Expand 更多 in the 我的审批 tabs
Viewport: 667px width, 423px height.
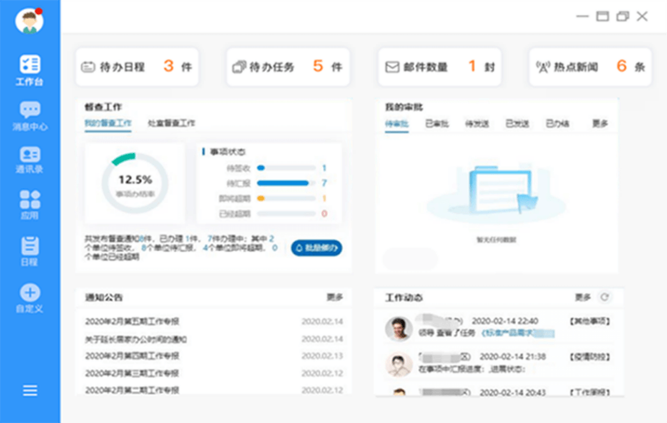[600, 124]
